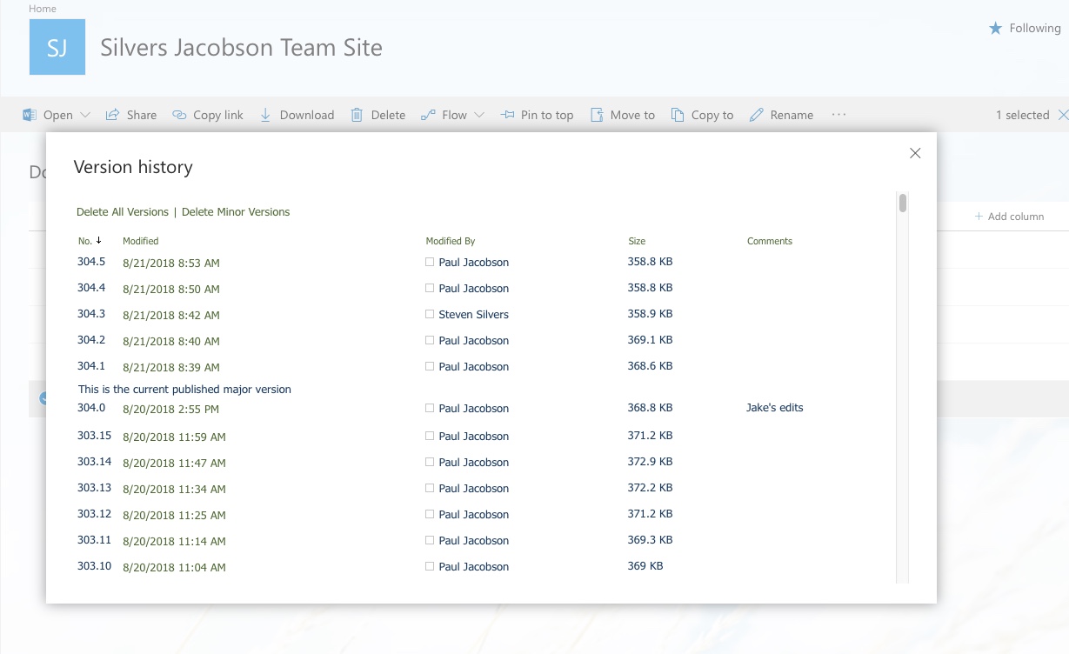Click the Download arrow icon
Screen dimensions: 1069x654
coord(266,115)
